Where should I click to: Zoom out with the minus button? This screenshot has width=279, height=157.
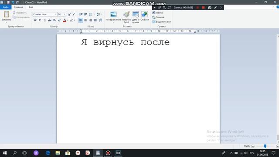[x=253, y=147]
